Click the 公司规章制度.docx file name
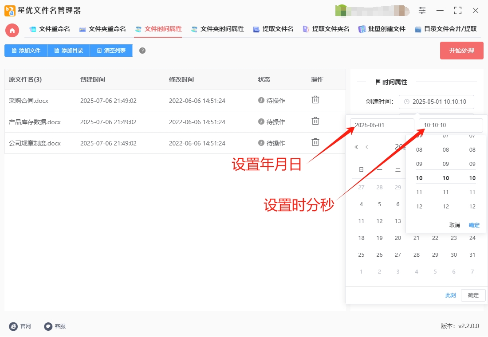 click(35, 143)
